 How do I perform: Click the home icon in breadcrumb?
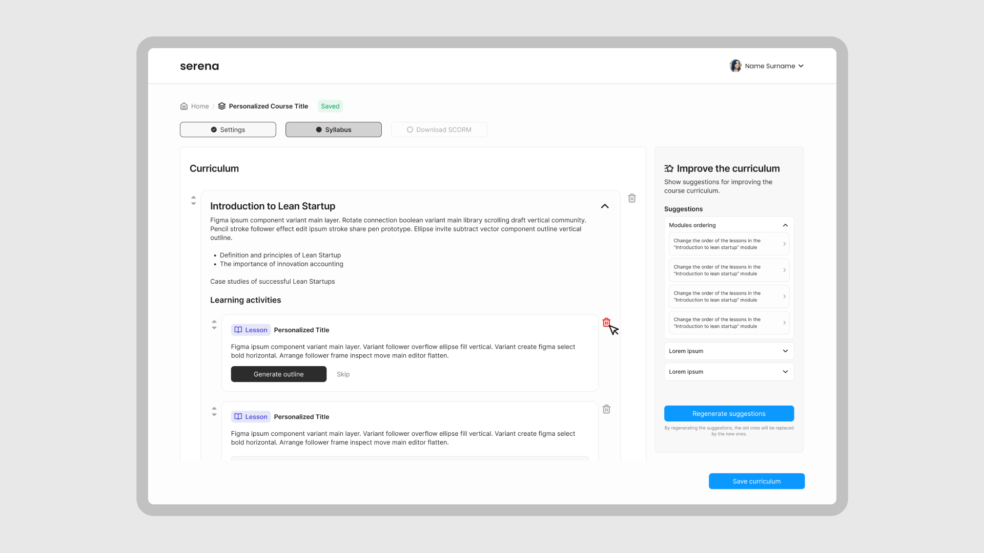184,106
